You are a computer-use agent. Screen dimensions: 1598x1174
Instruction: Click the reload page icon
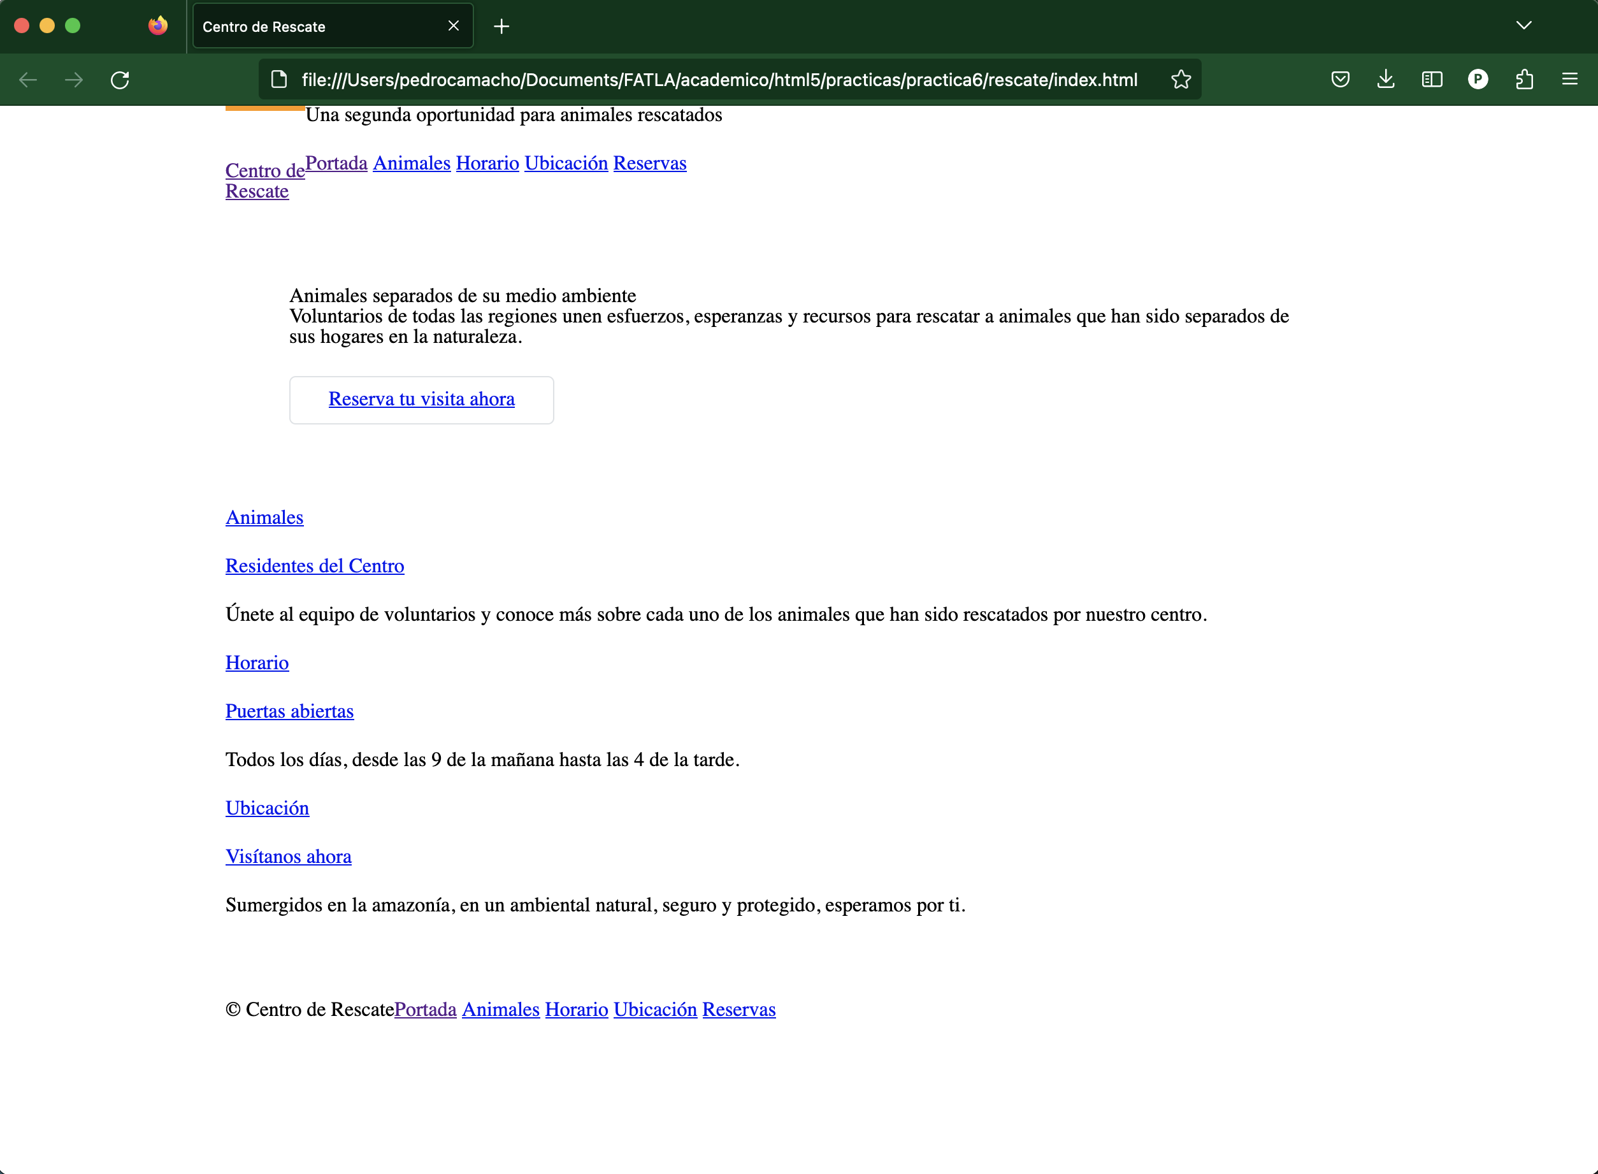pyautogui.click(x=120, y=80)
